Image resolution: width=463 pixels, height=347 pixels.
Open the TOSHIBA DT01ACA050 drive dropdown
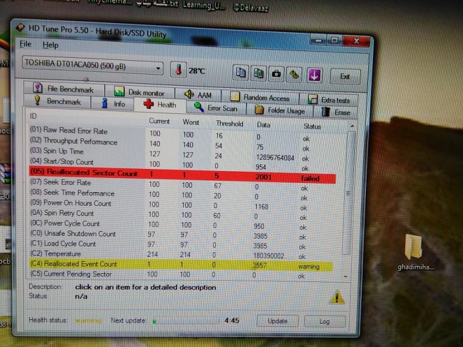tap(93, 64)
